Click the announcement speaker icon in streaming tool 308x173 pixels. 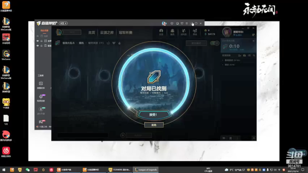tap(37, 127)
